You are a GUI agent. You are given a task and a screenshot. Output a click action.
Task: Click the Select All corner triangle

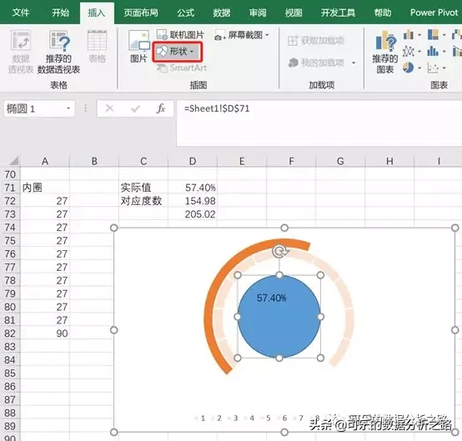pos(14,161)
